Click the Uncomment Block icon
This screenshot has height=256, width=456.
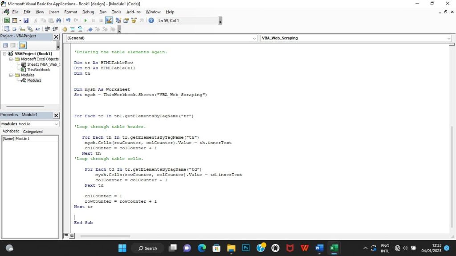(x=80, y=29)
